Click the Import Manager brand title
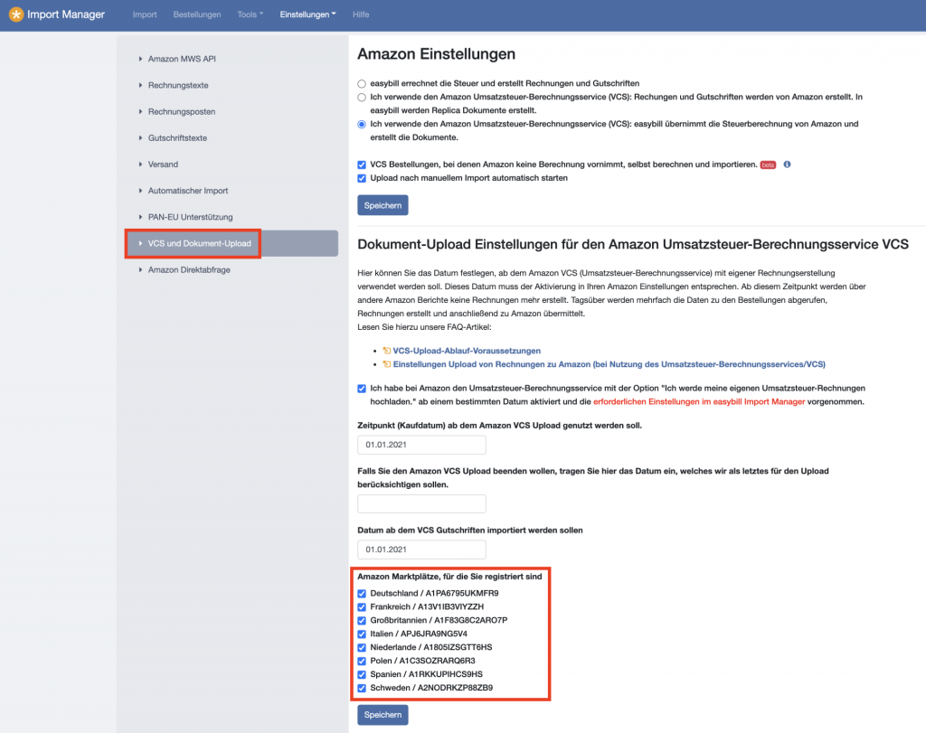 [x=65, y=14]
